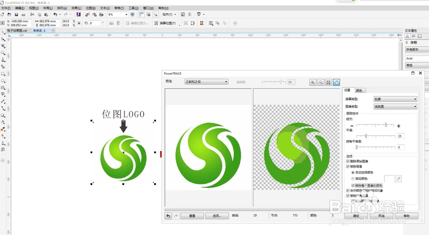Screen dimensions: 429x235
Task: Click the lock ratio icon in the property bar
Action: [79, 23]
